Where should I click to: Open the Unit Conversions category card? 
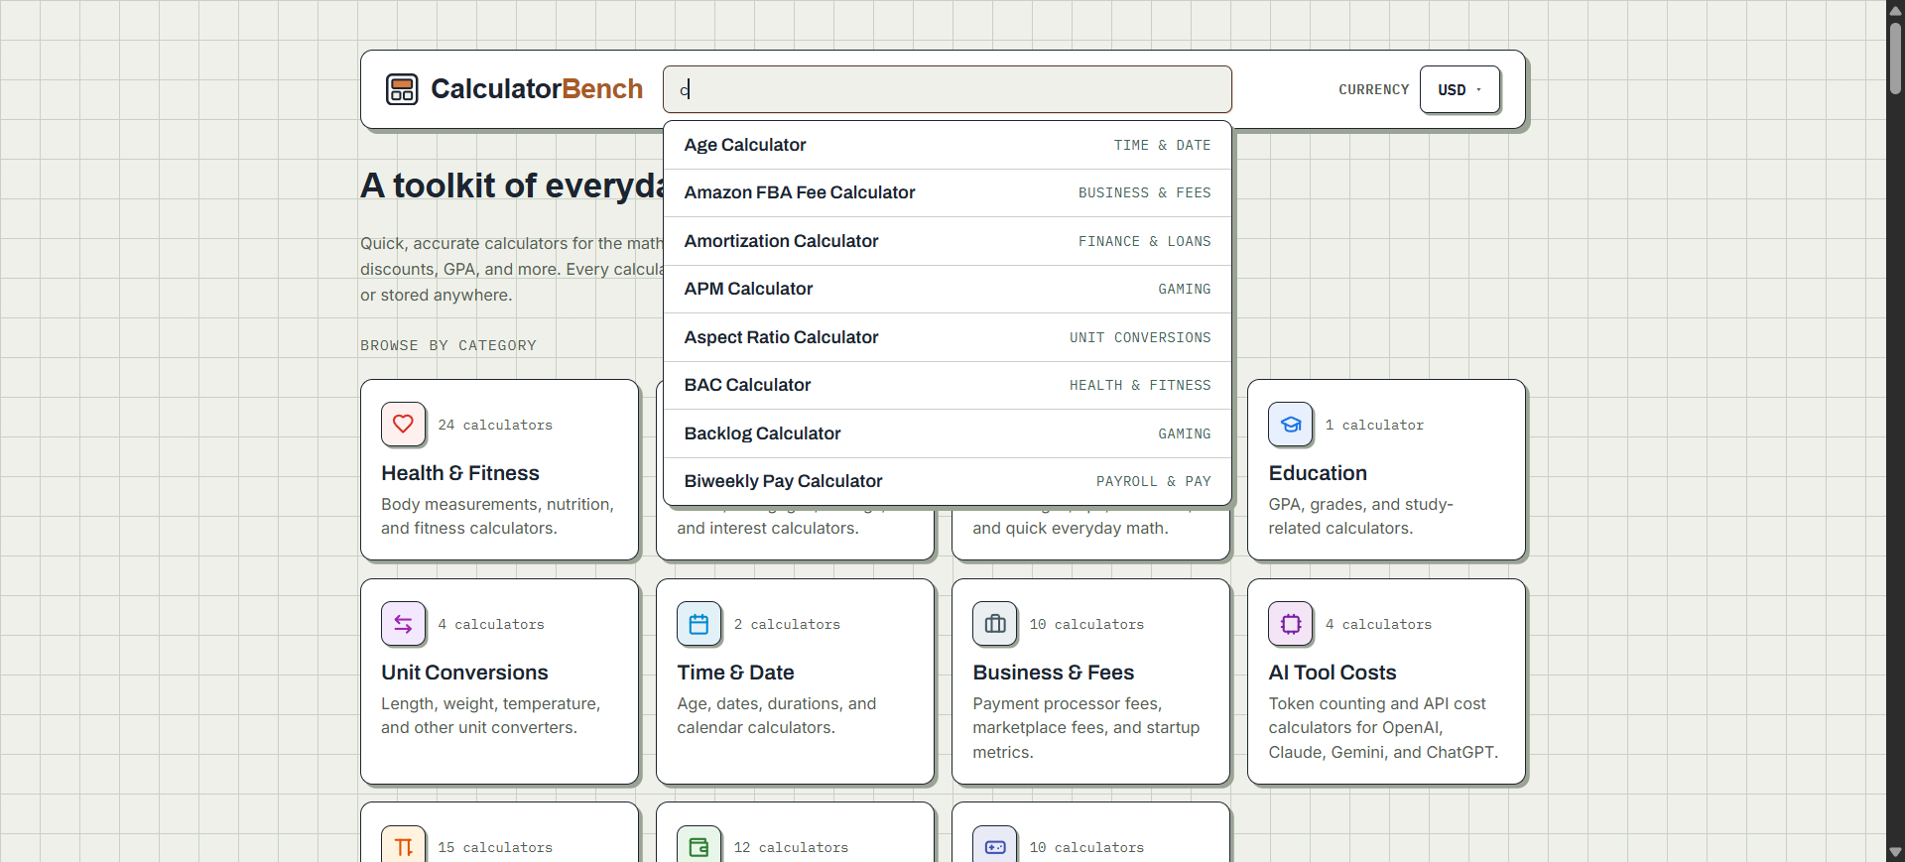[x=499, y=681]
